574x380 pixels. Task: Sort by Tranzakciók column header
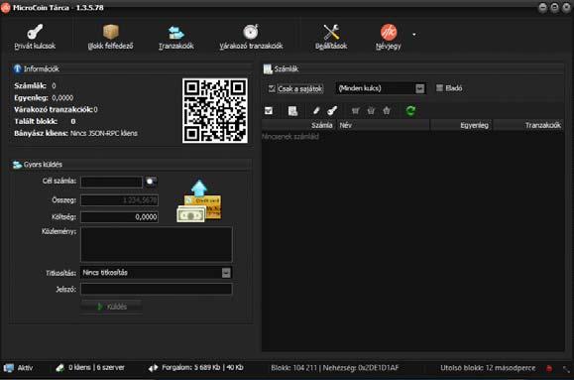528,125
